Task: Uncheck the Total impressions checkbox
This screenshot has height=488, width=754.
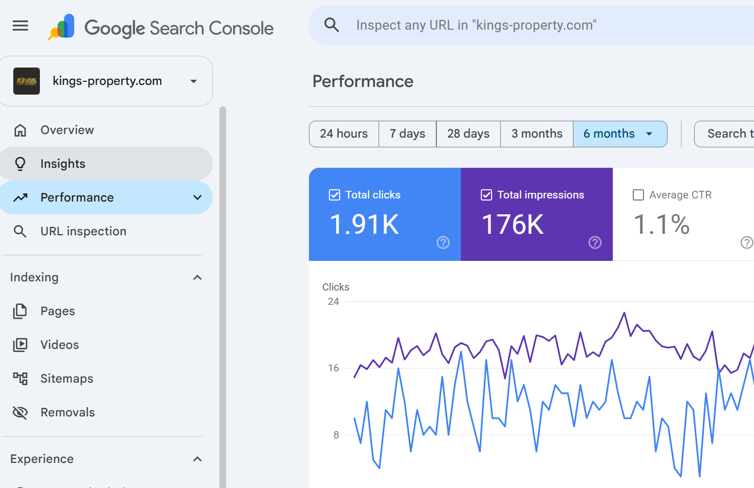Action: click(486, 195)
